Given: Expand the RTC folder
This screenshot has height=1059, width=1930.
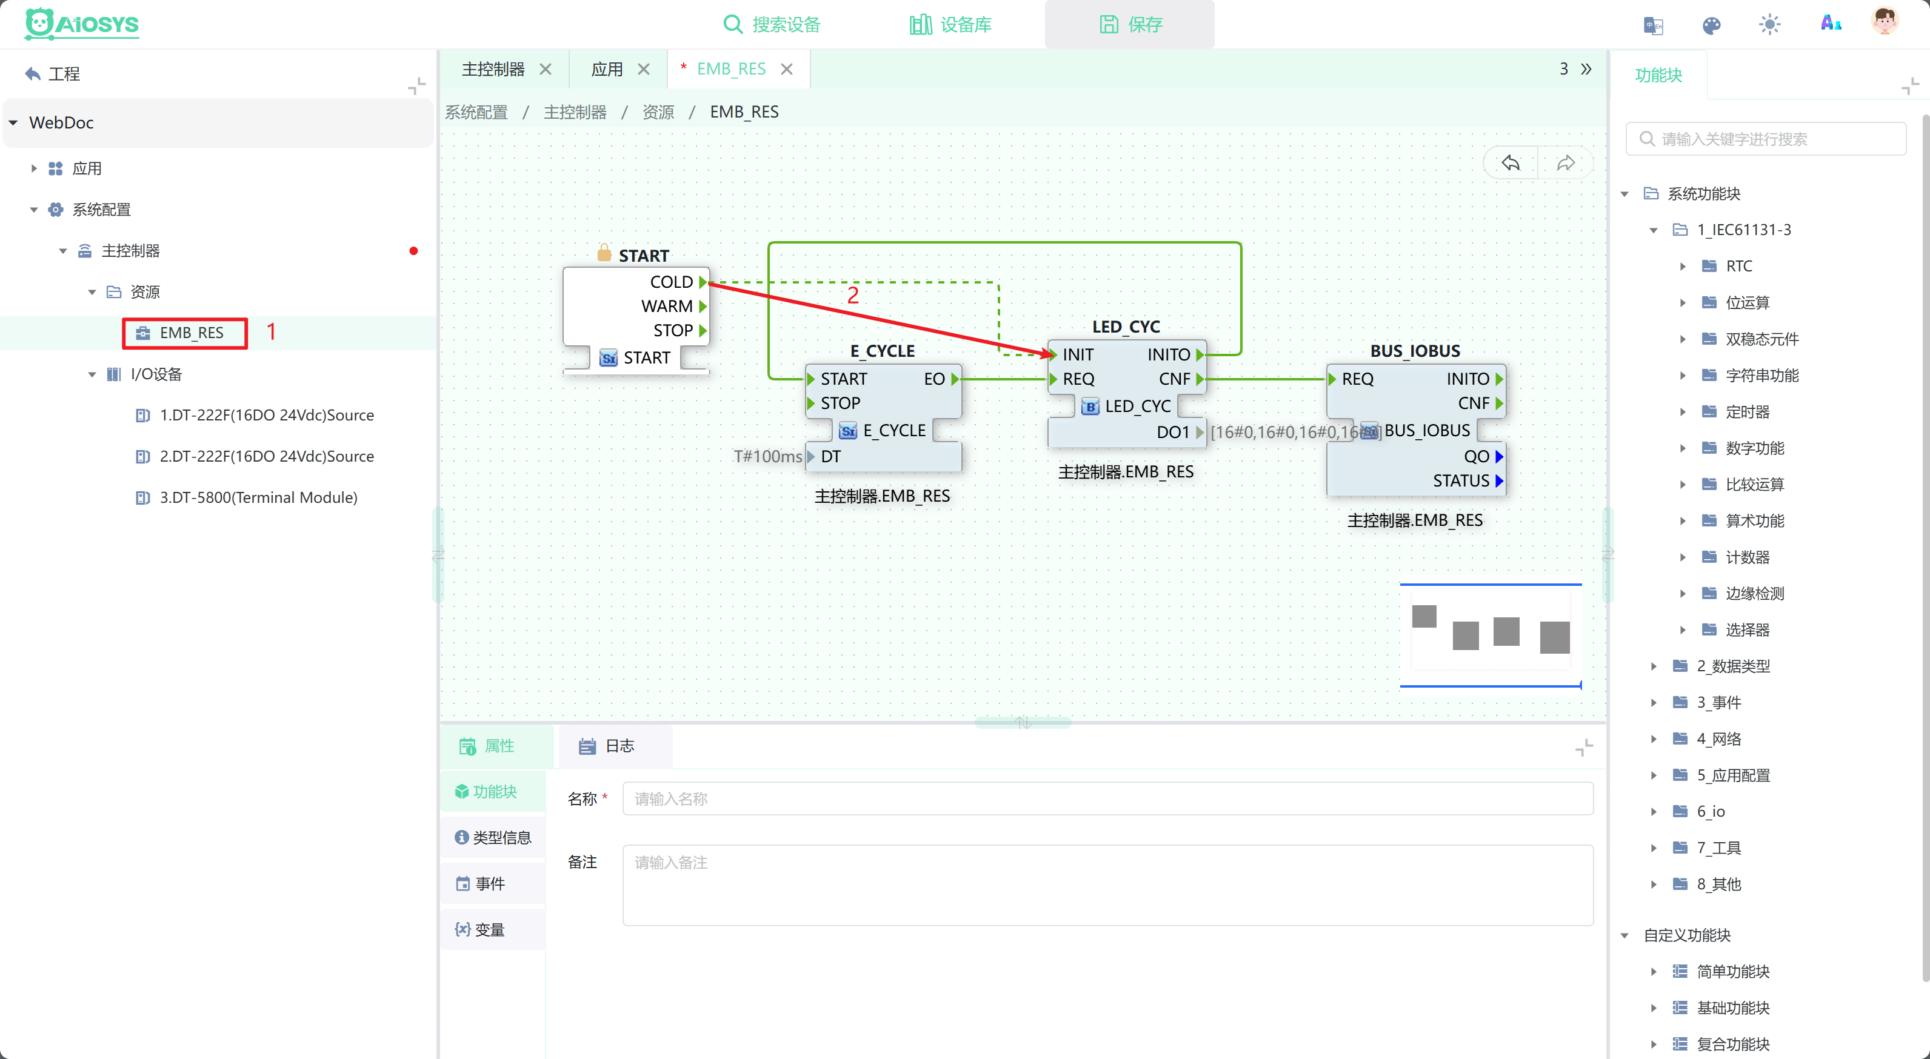Looking at the screenshot, I should click(1683, 267).
